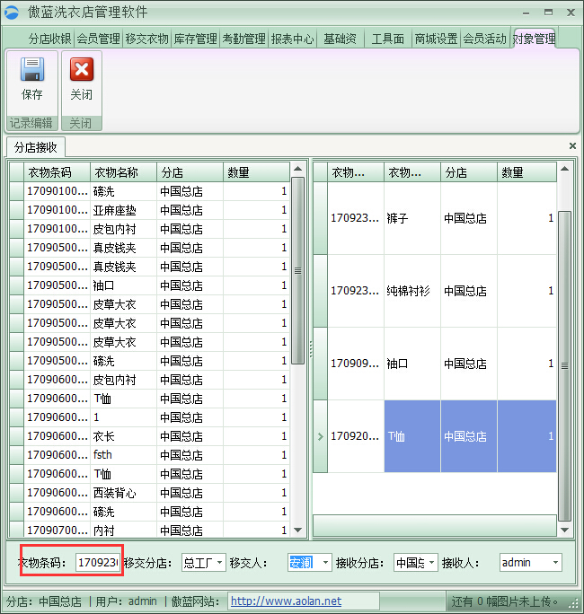Expand the 接收人 admin dropdown

tap(555, 563)
